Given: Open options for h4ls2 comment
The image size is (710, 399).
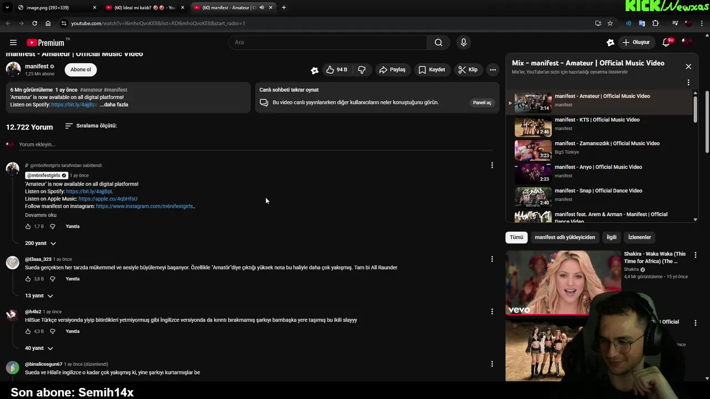Looking at the screenshot, I should tap(492, 311).
